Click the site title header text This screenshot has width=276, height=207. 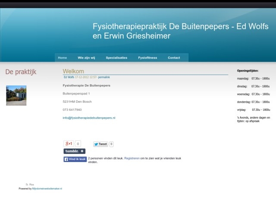180,31
